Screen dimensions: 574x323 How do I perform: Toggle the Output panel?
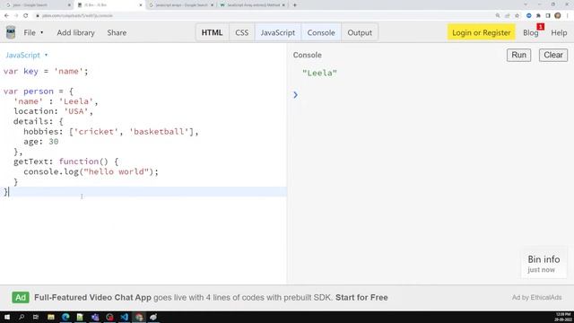coord(360,32)
